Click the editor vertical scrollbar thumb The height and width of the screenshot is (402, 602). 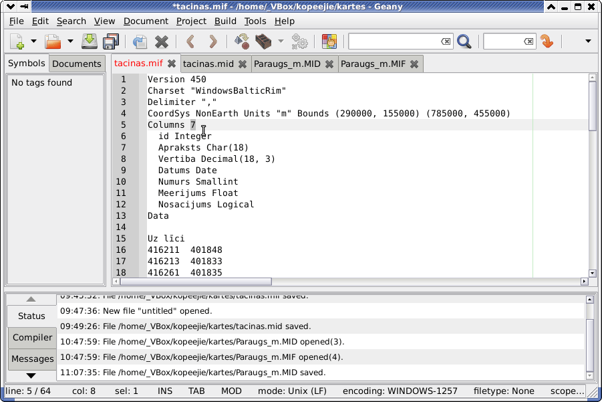tap(592, 106)
